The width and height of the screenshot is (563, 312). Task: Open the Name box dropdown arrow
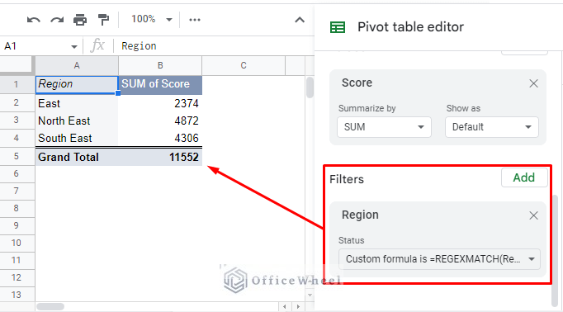[74, 47]
